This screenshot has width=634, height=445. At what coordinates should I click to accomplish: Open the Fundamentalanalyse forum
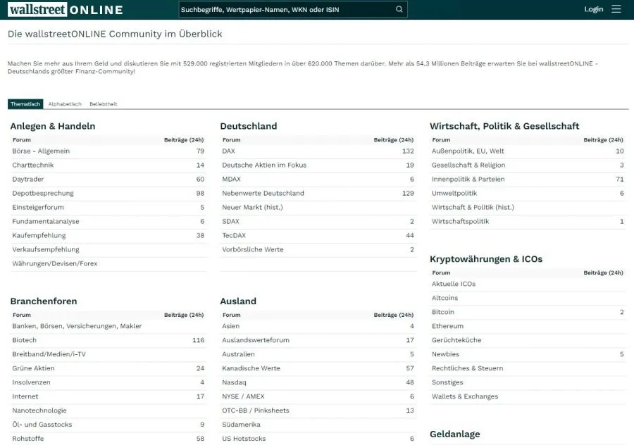[46, 222]
